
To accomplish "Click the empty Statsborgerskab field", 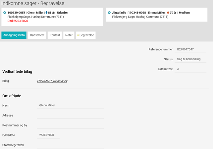I will pos(70,145).
